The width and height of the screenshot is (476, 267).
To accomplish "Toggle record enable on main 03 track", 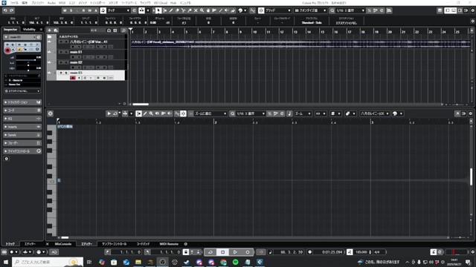I will tap(73, 78).
